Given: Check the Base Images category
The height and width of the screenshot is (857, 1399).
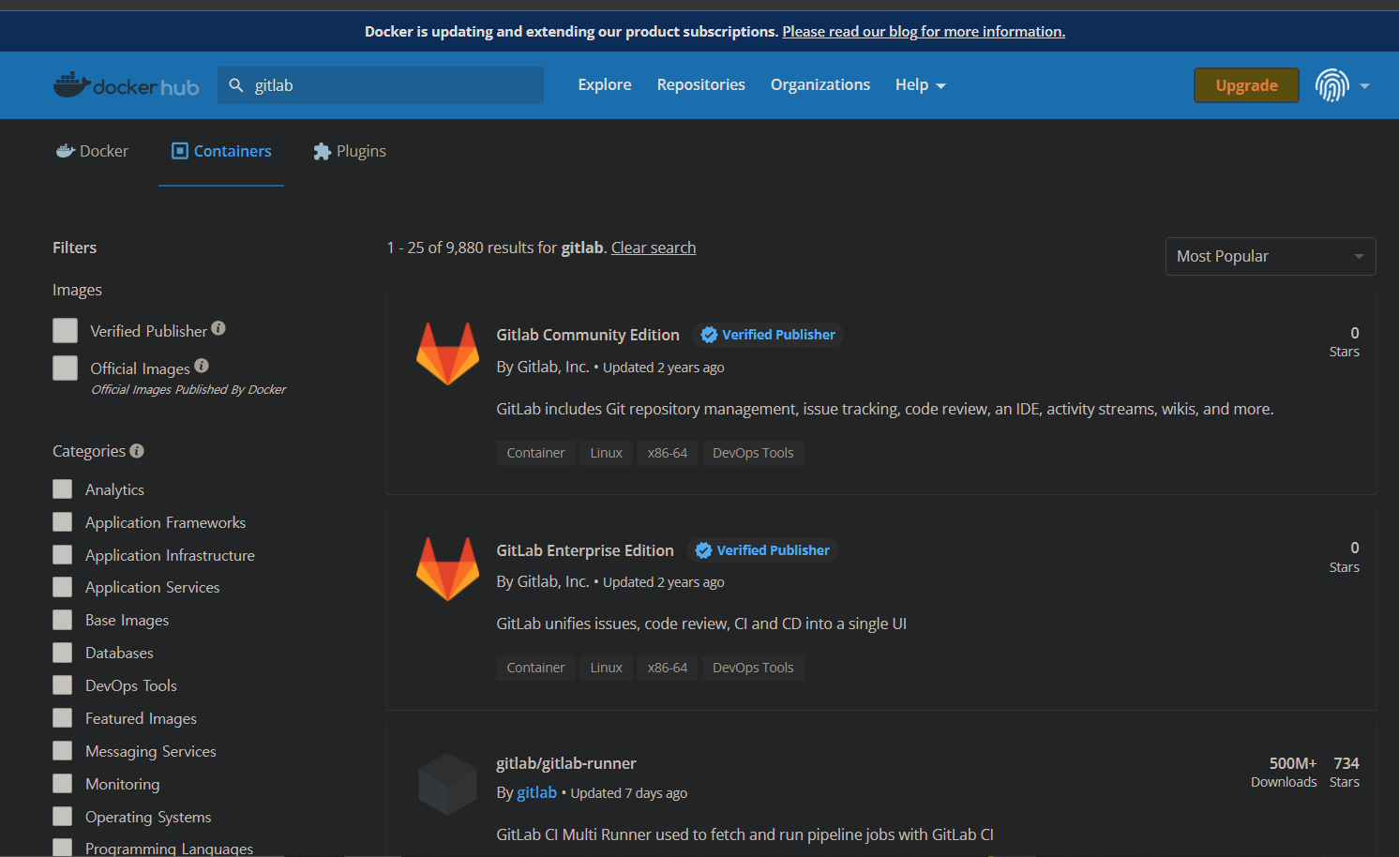Looking at the screenshot, I should [63, 620].
